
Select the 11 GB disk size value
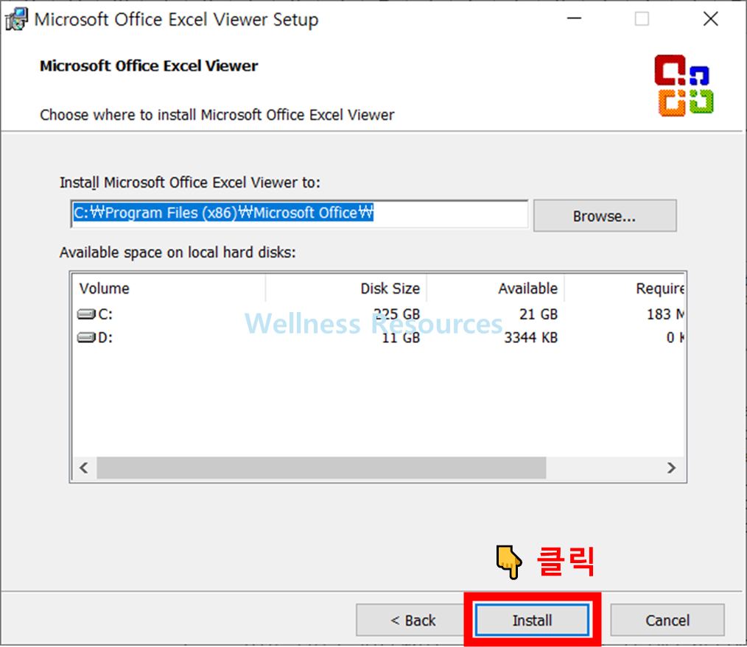pyautogui.click(x=401, y=338)
